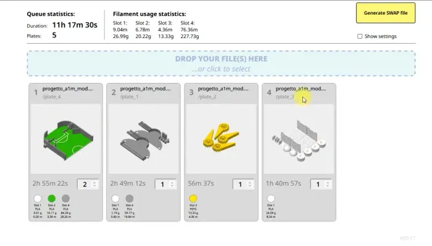Adjust plate 1 copies with stepper arrows

[x=94, y=184]
